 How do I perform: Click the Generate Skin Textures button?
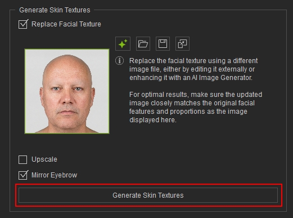(148, 195)
